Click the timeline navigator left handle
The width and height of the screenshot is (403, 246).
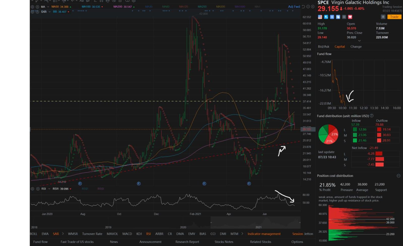(211, 222)
